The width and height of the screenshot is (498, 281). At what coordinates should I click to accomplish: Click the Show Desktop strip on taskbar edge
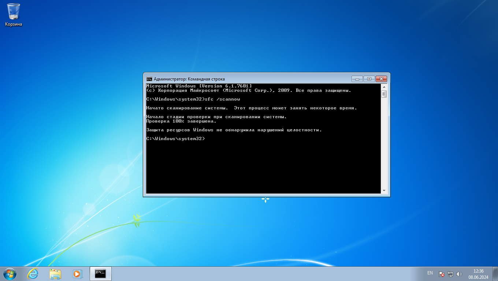[495, 274]
